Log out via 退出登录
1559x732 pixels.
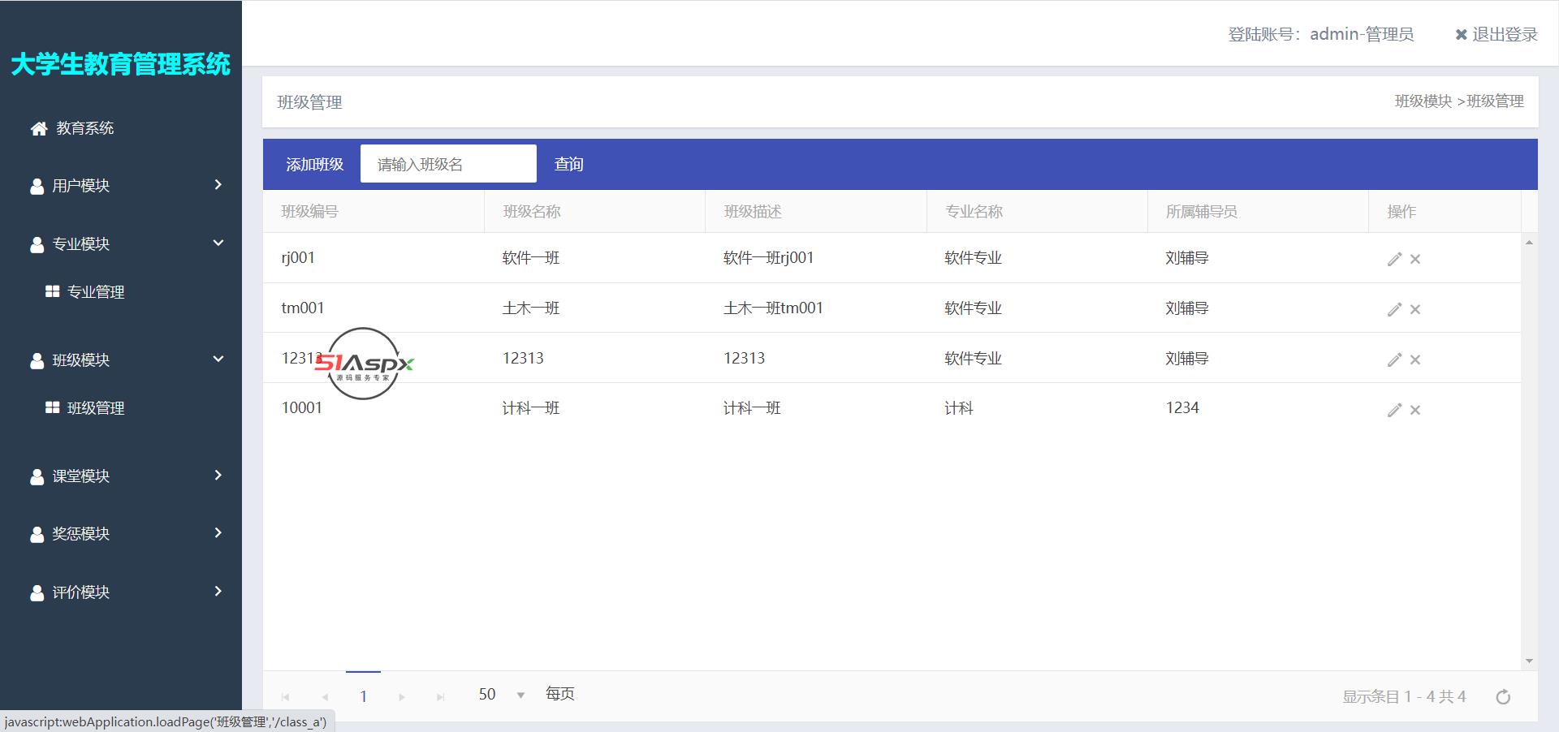pos(1496,34)
